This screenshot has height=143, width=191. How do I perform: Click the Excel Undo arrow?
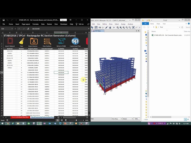pyautogui.click(x=7, y=20)
